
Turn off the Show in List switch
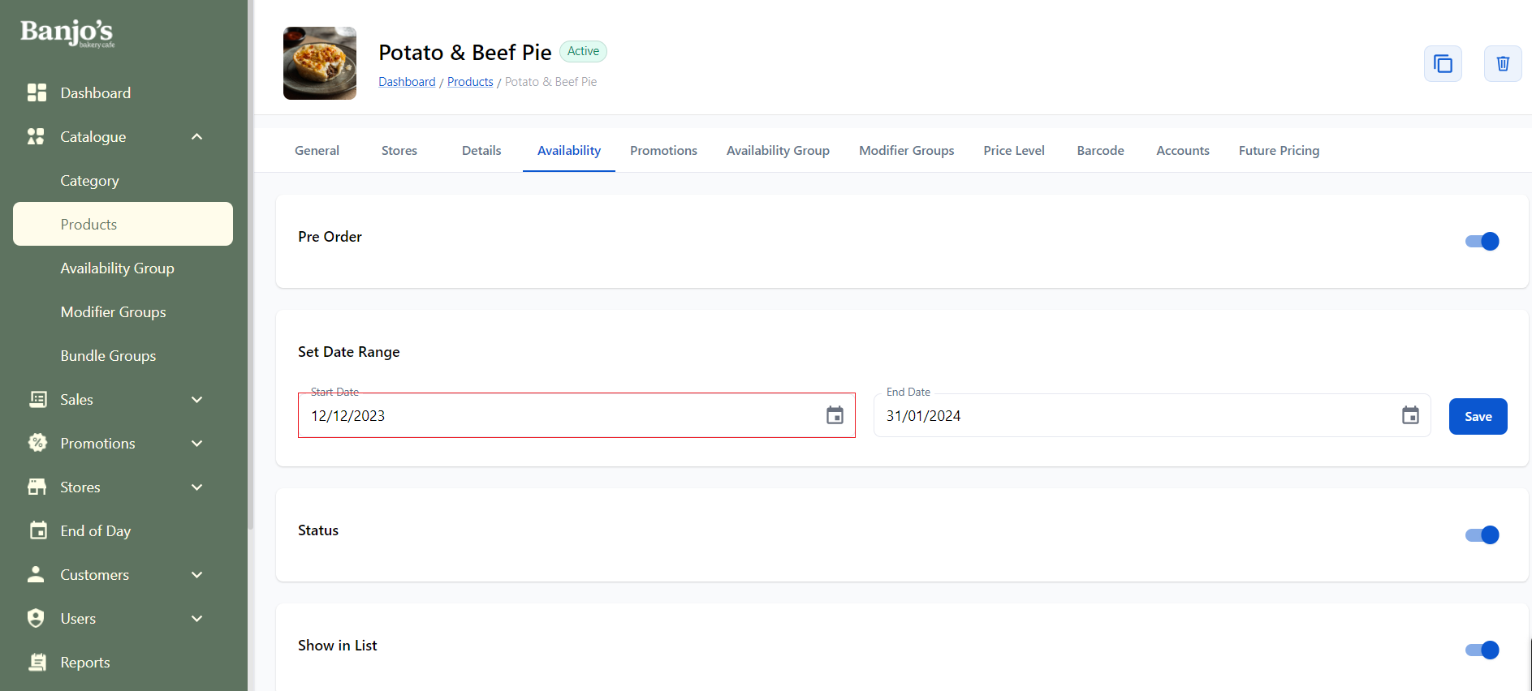click(1482, 650)
